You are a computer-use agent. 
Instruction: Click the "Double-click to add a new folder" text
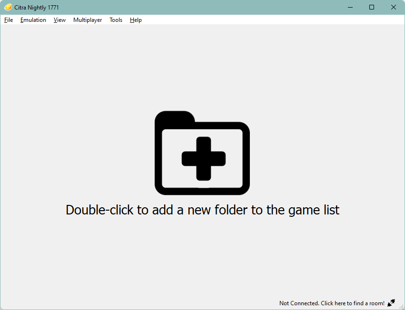[202, 210]
